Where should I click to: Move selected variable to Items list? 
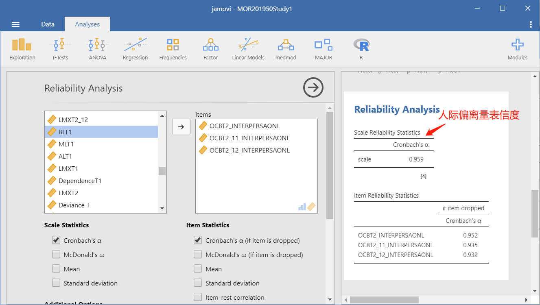181,126
